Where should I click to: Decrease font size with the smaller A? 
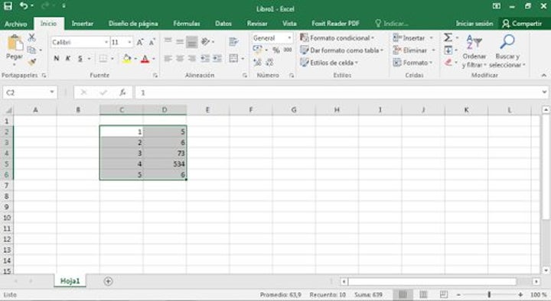click(152, 43)
